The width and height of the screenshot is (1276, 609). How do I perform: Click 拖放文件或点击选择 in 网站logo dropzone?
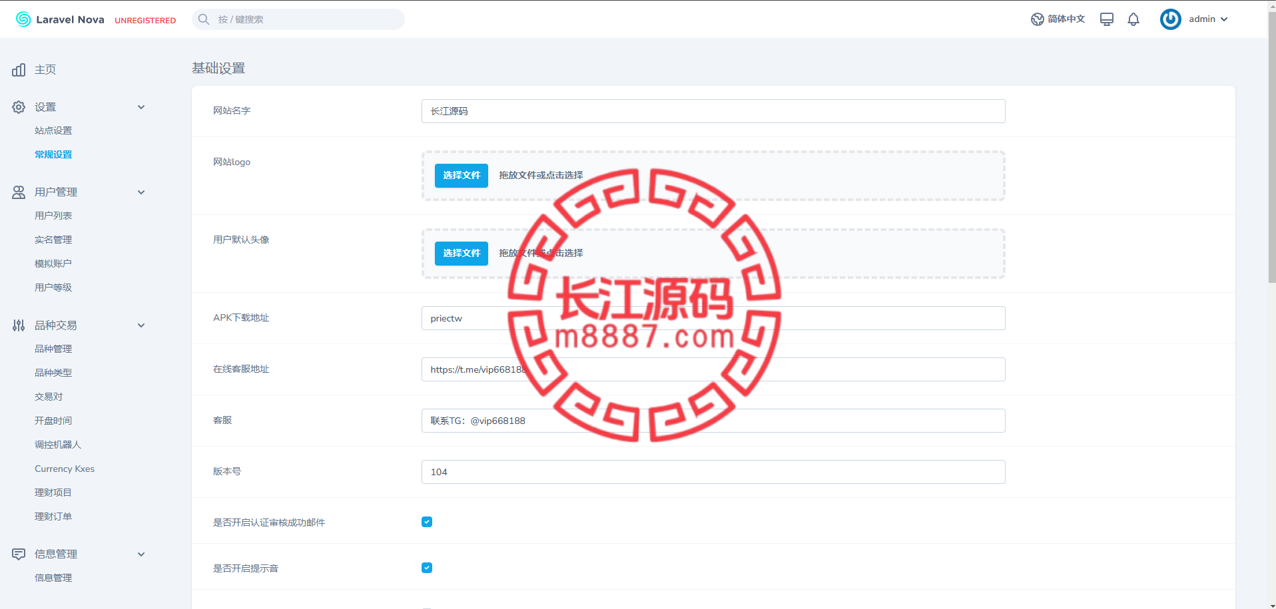[541, 176]
